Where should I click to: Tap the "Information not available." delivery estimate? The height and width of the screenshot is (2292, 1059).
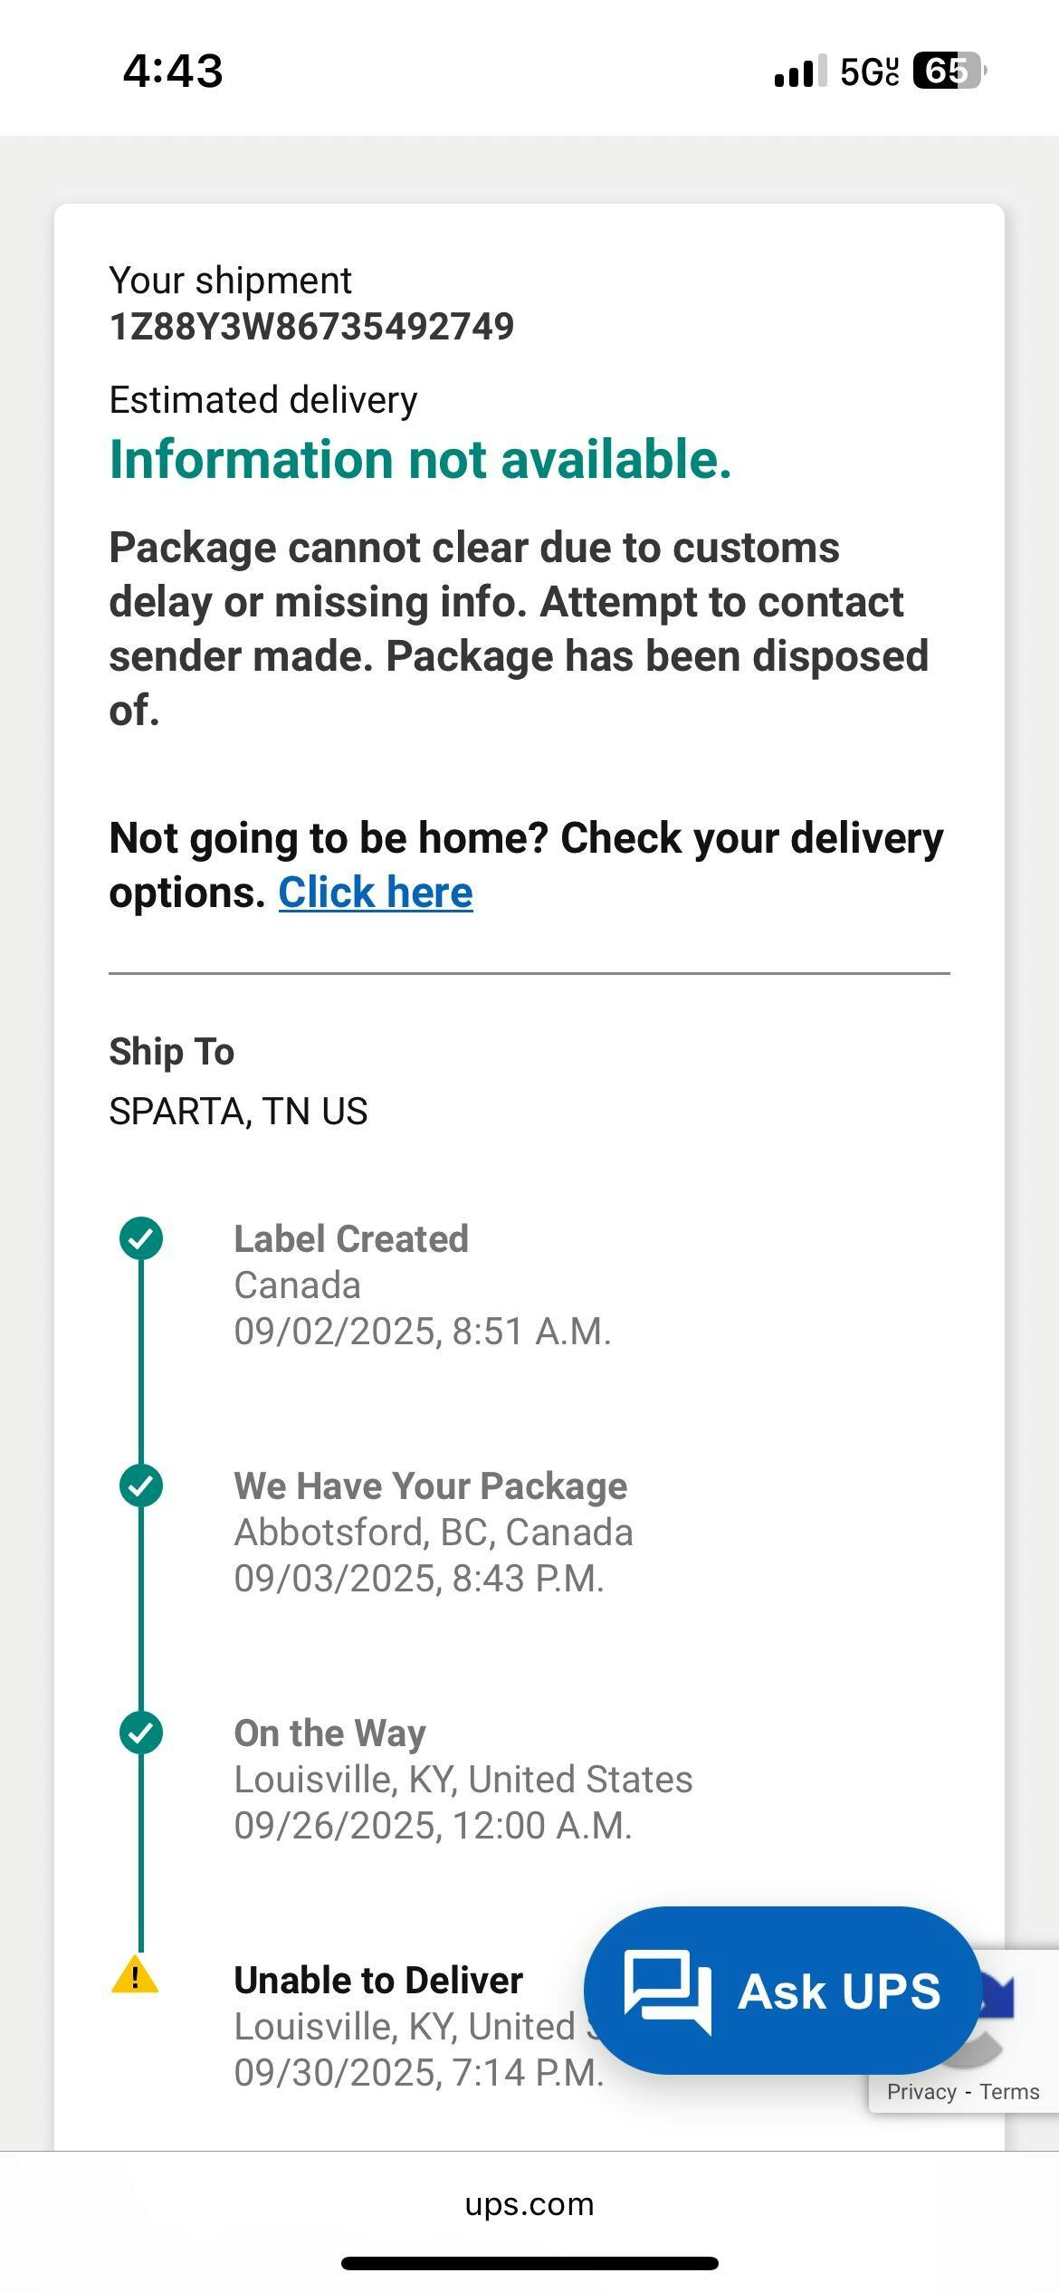tap(420, 459)
